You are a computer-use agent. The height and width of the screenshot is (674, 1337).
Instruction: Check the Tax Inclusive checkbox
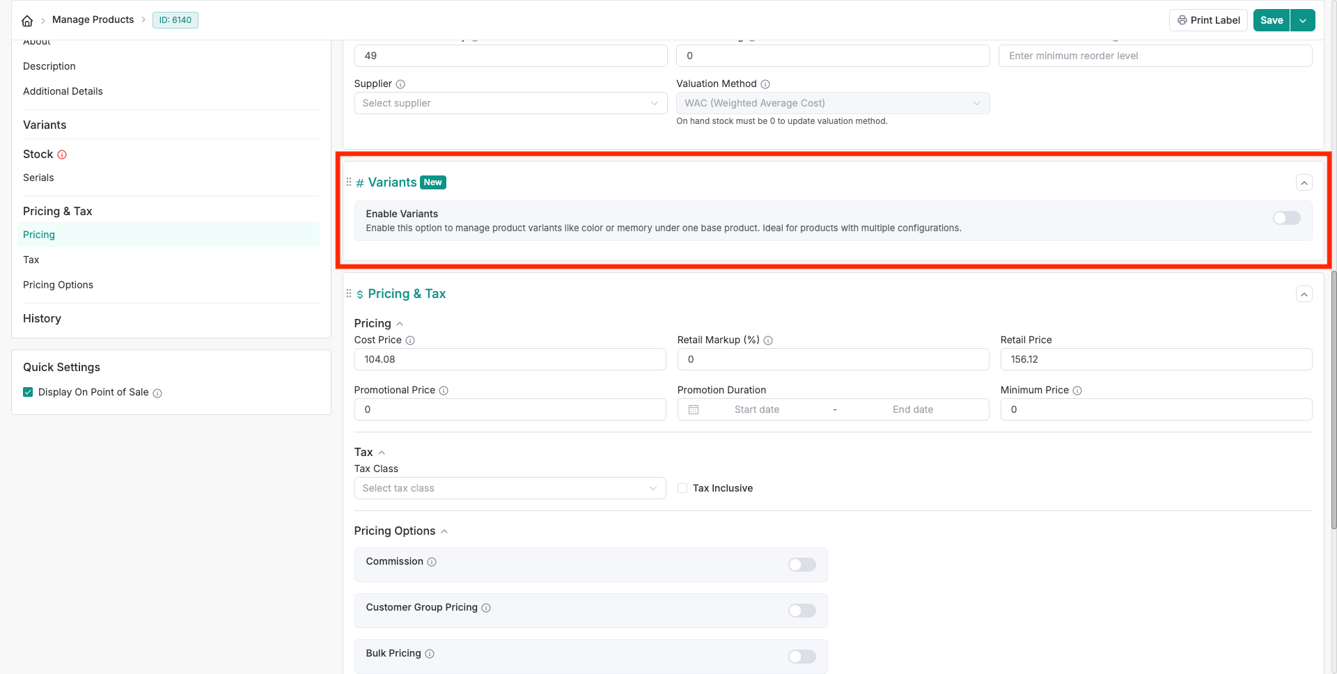click(682, 488)
